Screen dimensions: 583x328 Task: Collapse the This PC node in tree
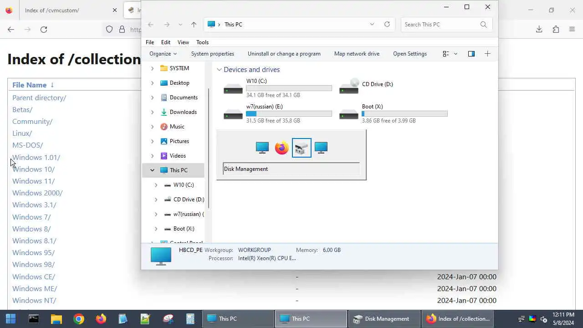tap(153, 170)
